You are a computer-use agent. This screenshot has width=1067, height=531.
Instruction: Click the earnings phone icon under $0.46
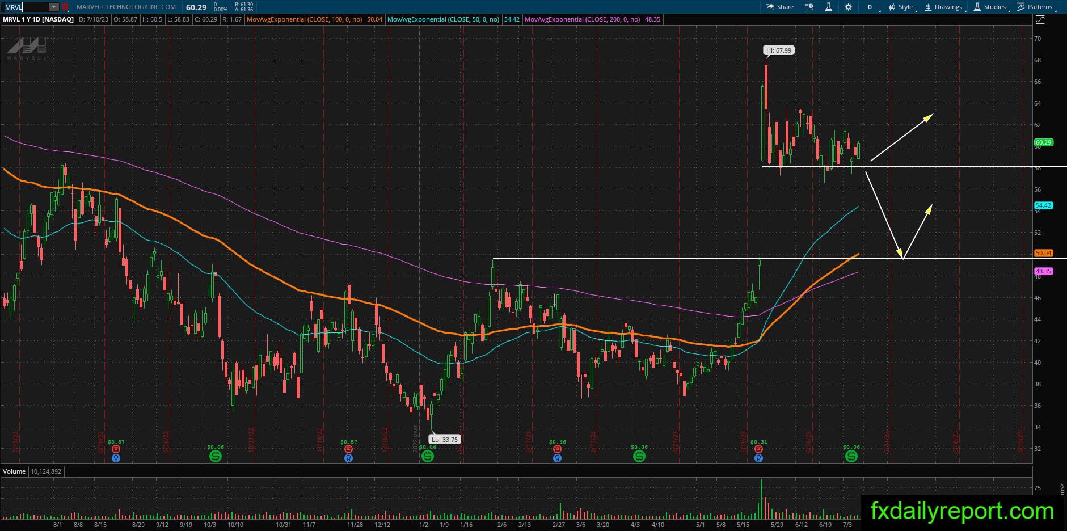pos(557,449)
